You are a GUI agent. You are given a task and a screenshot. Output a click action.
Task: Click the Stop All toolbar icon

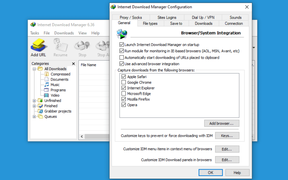[103, 46]
